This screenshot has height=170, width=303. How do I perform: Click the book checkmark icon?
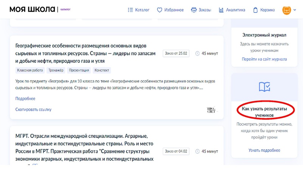tap(264, 87)
